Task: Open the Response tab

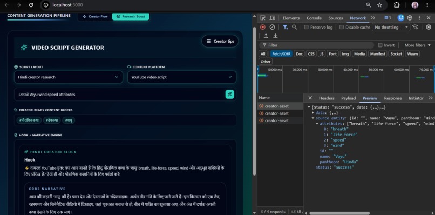Action: coord(393,98)
